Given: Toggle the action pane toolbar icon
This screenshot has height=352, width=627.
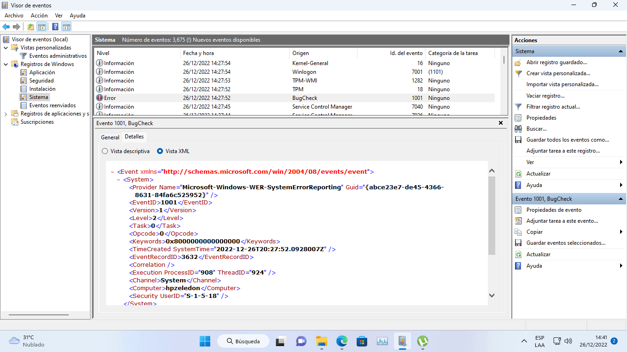Looking at the screenshot, I should (x=67, y=27).
